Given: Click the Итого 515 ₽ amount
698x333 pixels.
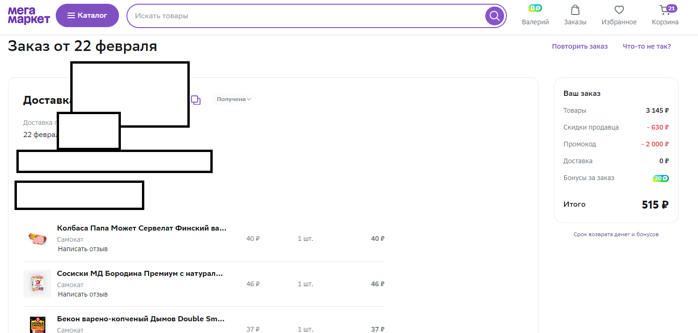Looking at the screenshot, I should tap(655, 205).
